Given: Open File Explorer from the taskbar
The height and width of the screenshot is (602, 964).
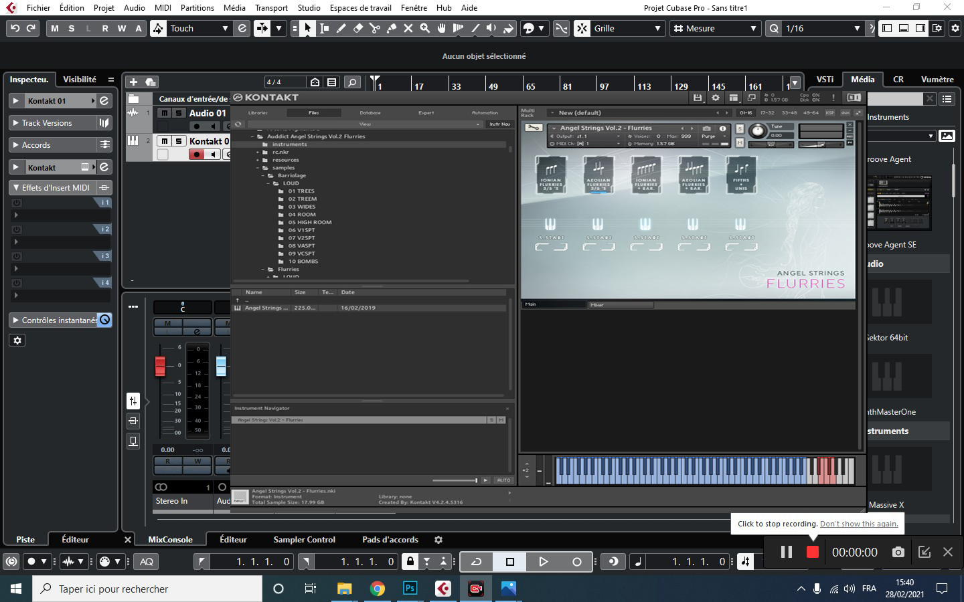Looking at the screenshot, I should pos(344,589).
